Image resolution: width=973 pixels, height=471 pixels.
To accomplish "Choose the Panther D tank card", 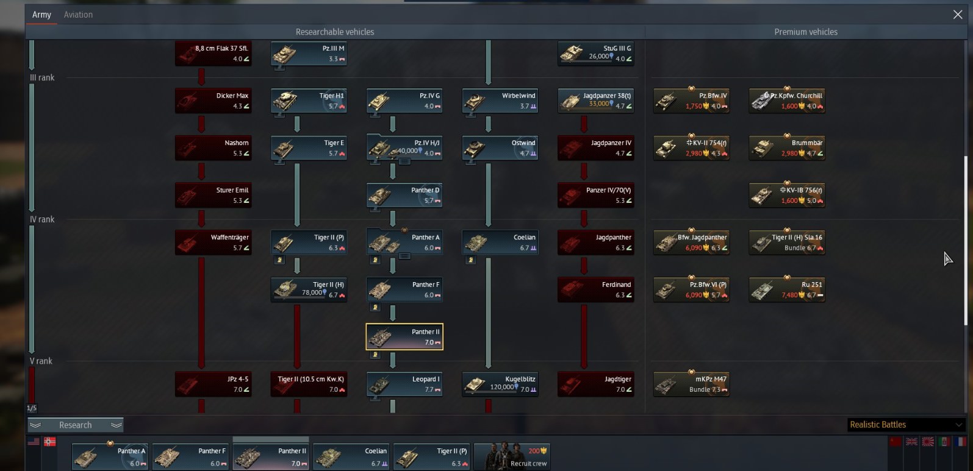I will pos(404,195).
